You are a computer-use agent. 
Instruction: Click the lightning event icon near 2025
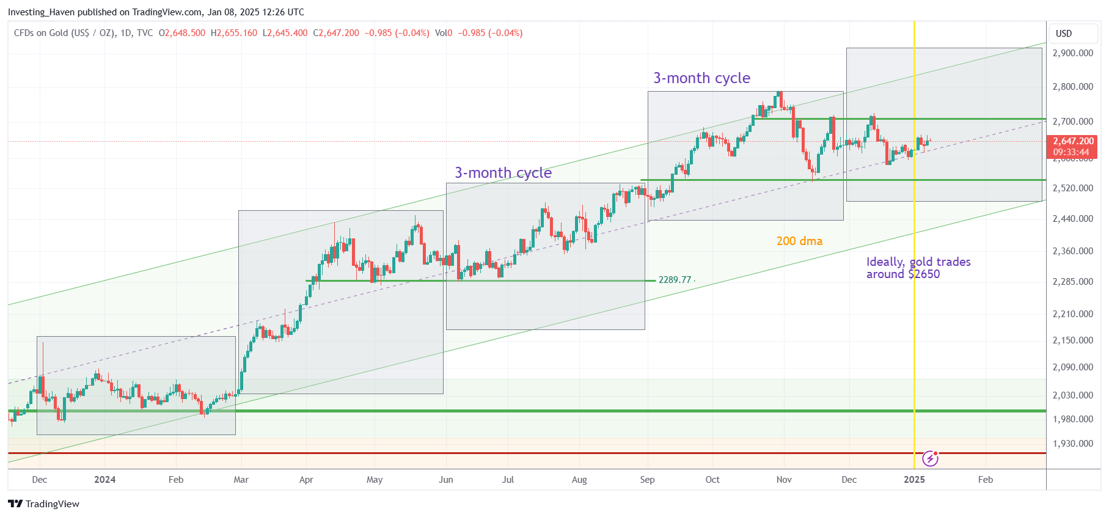tap(930, 458)
